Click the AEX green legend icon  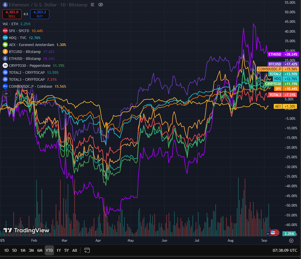click(x=5, y=45)
